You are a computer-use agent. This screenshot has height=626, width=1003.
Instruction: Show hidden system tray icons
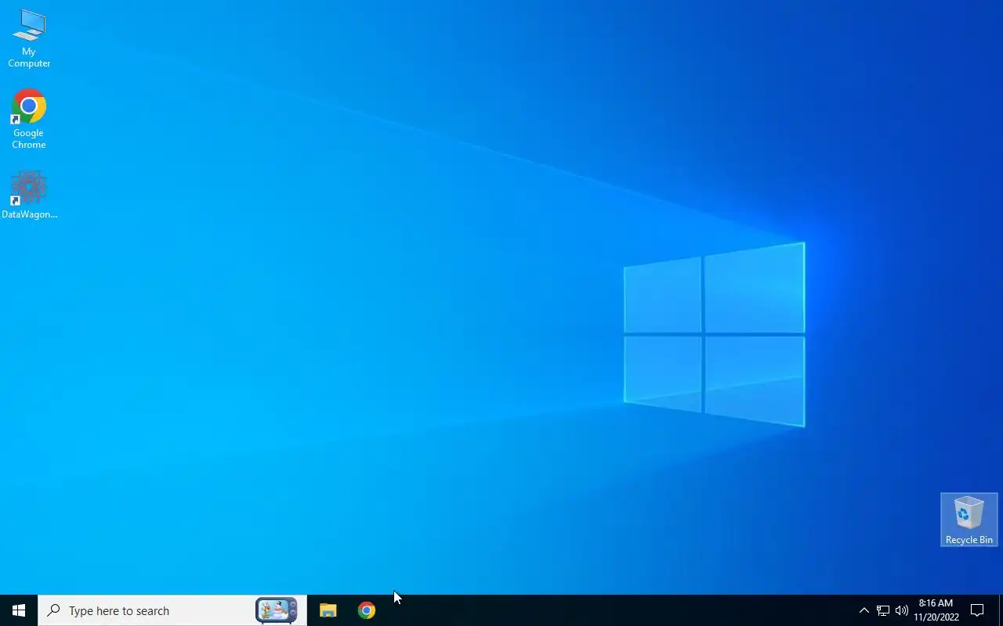point(864,610)
